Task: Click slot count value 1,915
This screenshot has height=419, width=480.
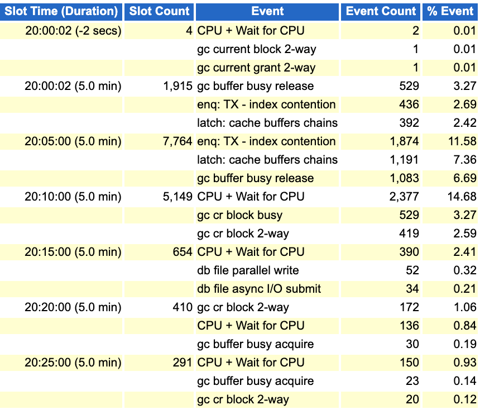Action: (x=178, y=86)
